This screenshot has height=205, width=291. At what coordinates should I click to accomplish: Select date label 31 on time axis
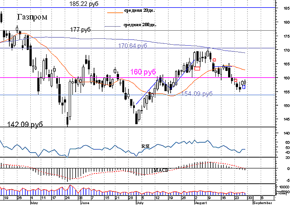point(81,198)
